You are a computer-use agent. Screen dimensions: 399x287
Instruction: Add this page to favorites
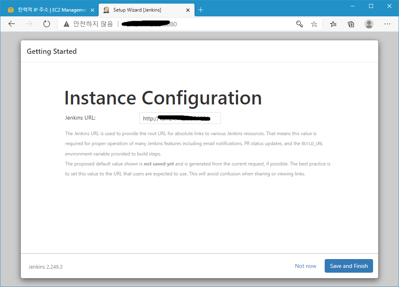(314, 24)
